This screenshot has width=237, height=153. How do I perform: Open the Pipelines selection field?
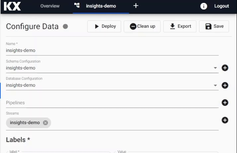tap(112, 103)
